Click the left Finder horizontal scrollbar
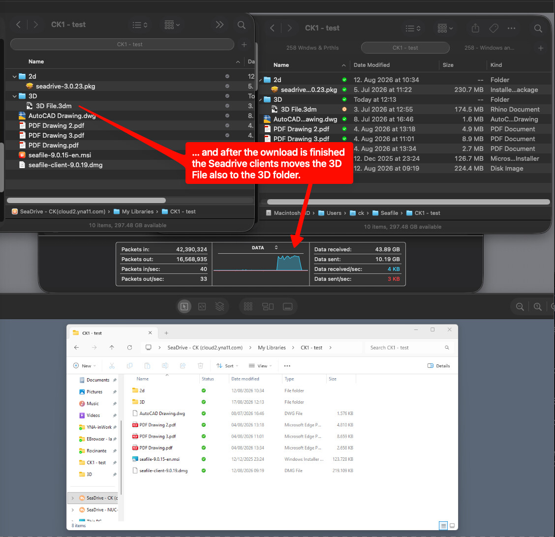 (86, 201)
